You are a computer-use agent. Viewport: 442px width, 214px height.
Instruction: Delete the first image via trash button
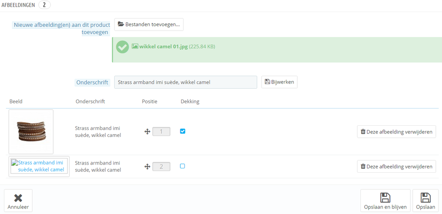coord(396,132)
